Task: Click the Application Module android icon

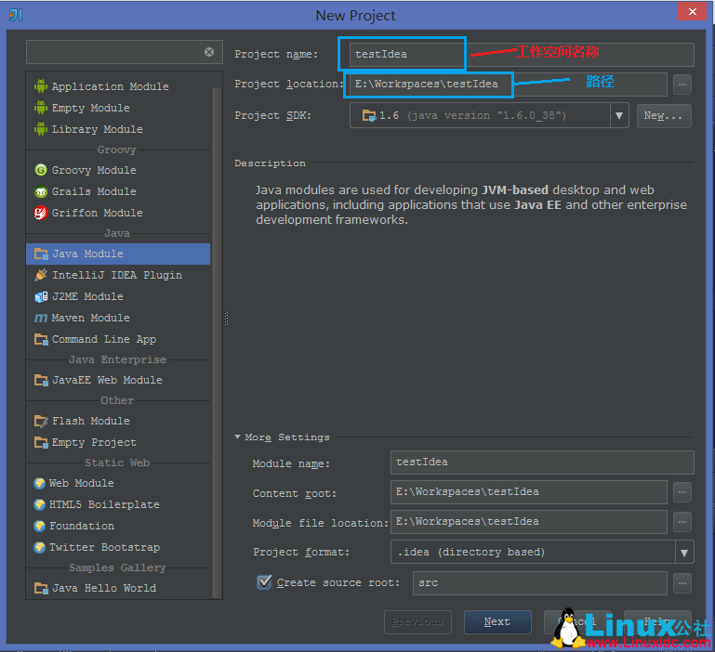Action: click(41, 86)
